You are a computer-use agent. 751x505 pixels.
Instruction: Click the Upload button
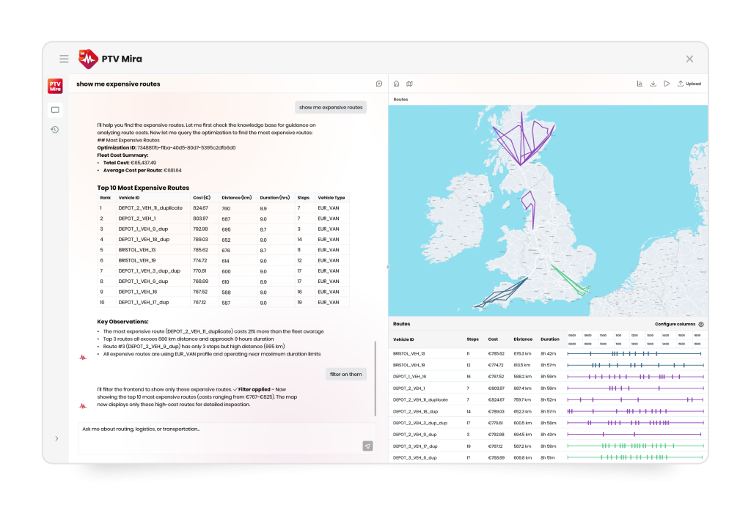(689, 84)
